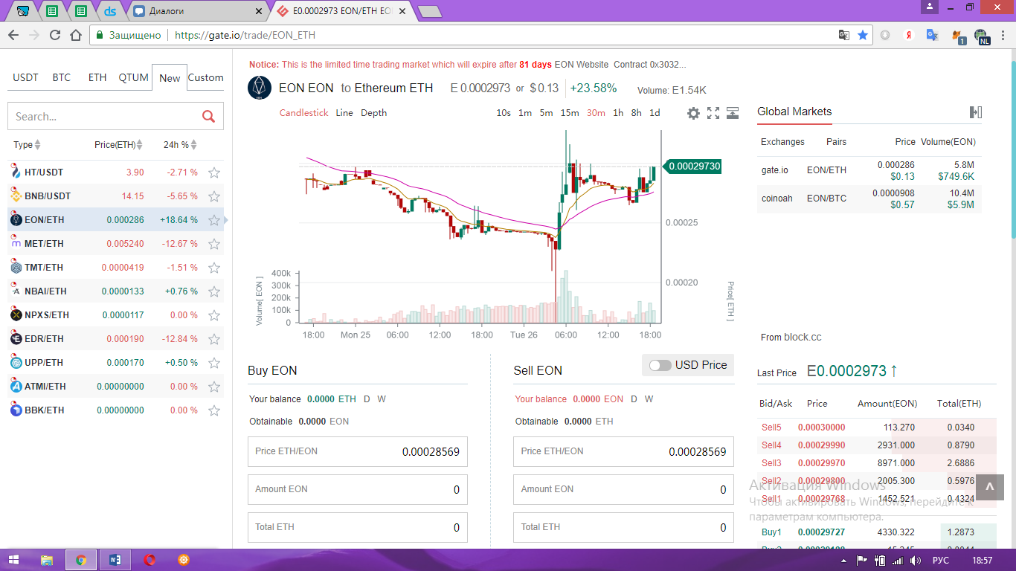Open the Opera browser from the taskbar
Image resolution: width=1016 pixels, height=571 pixels.
point(149,560)
